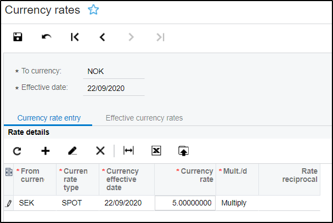
Task: Switch to Effective currency rates tab
Action: (144, 118)
